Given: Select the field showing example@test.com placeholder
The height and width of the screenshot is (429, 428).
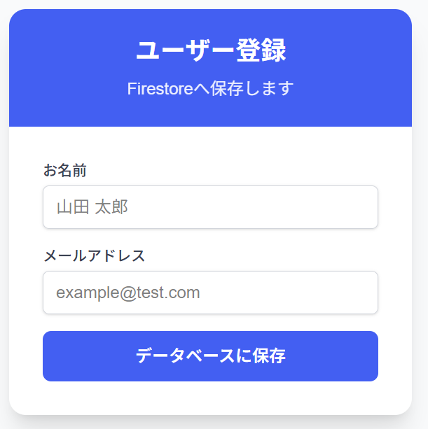Looking at the screenshot, I should pyautogui.click(x=210, y=293).
